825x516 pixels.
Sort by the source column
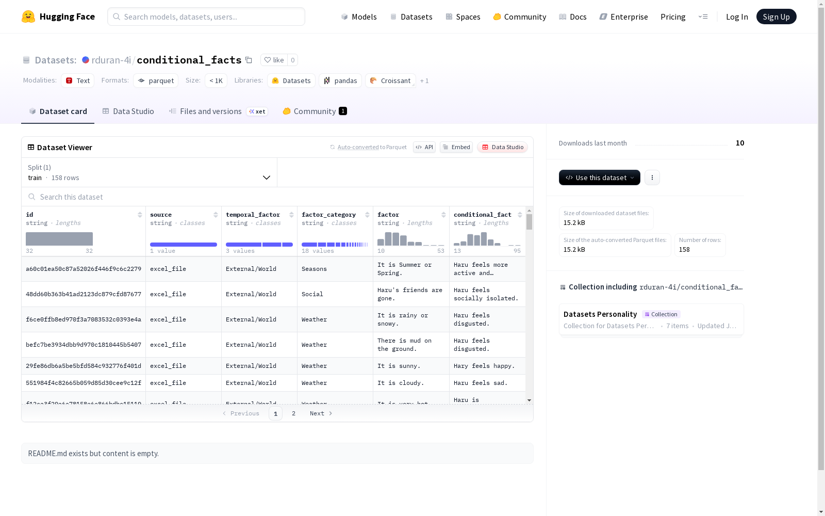coord(216,215)
